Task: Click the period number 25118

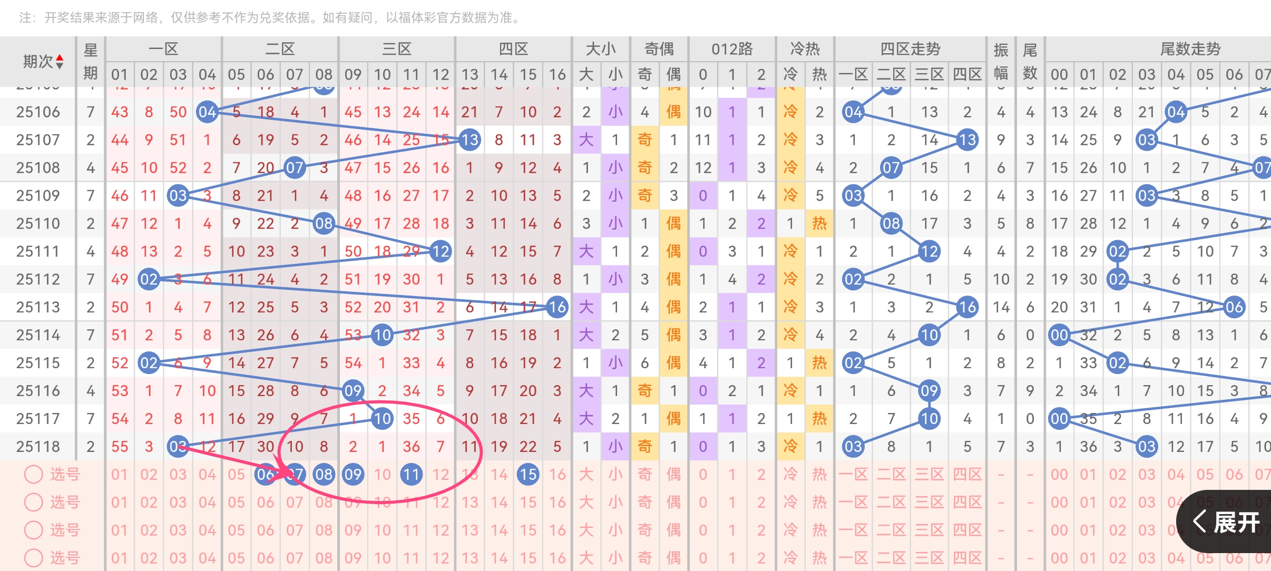Action: 38,446
